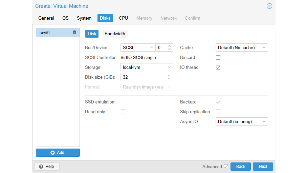Toggle the Advanced options checkbox
The height and width of the screenshot is (173, 307).
[226, 167]
